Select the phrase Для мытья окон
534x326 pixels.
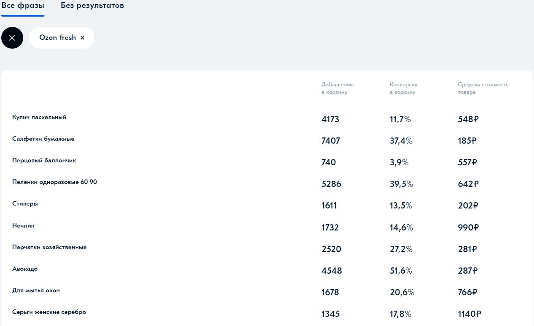[x=36, y=291]
